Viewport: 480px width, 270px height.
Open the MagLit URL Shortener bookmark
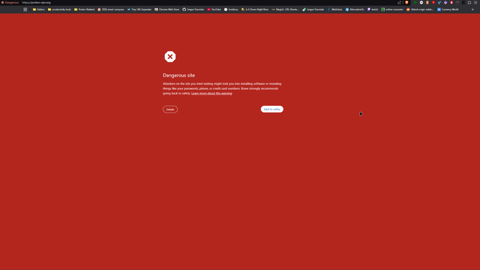pos(285,10)
